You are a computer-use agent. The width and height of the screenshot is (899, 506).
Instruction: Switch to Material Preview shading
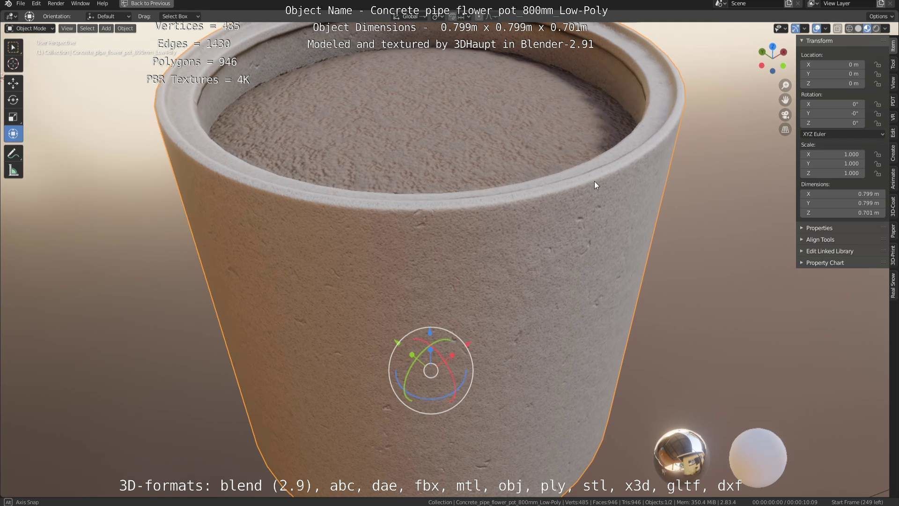tap(867, 29)
